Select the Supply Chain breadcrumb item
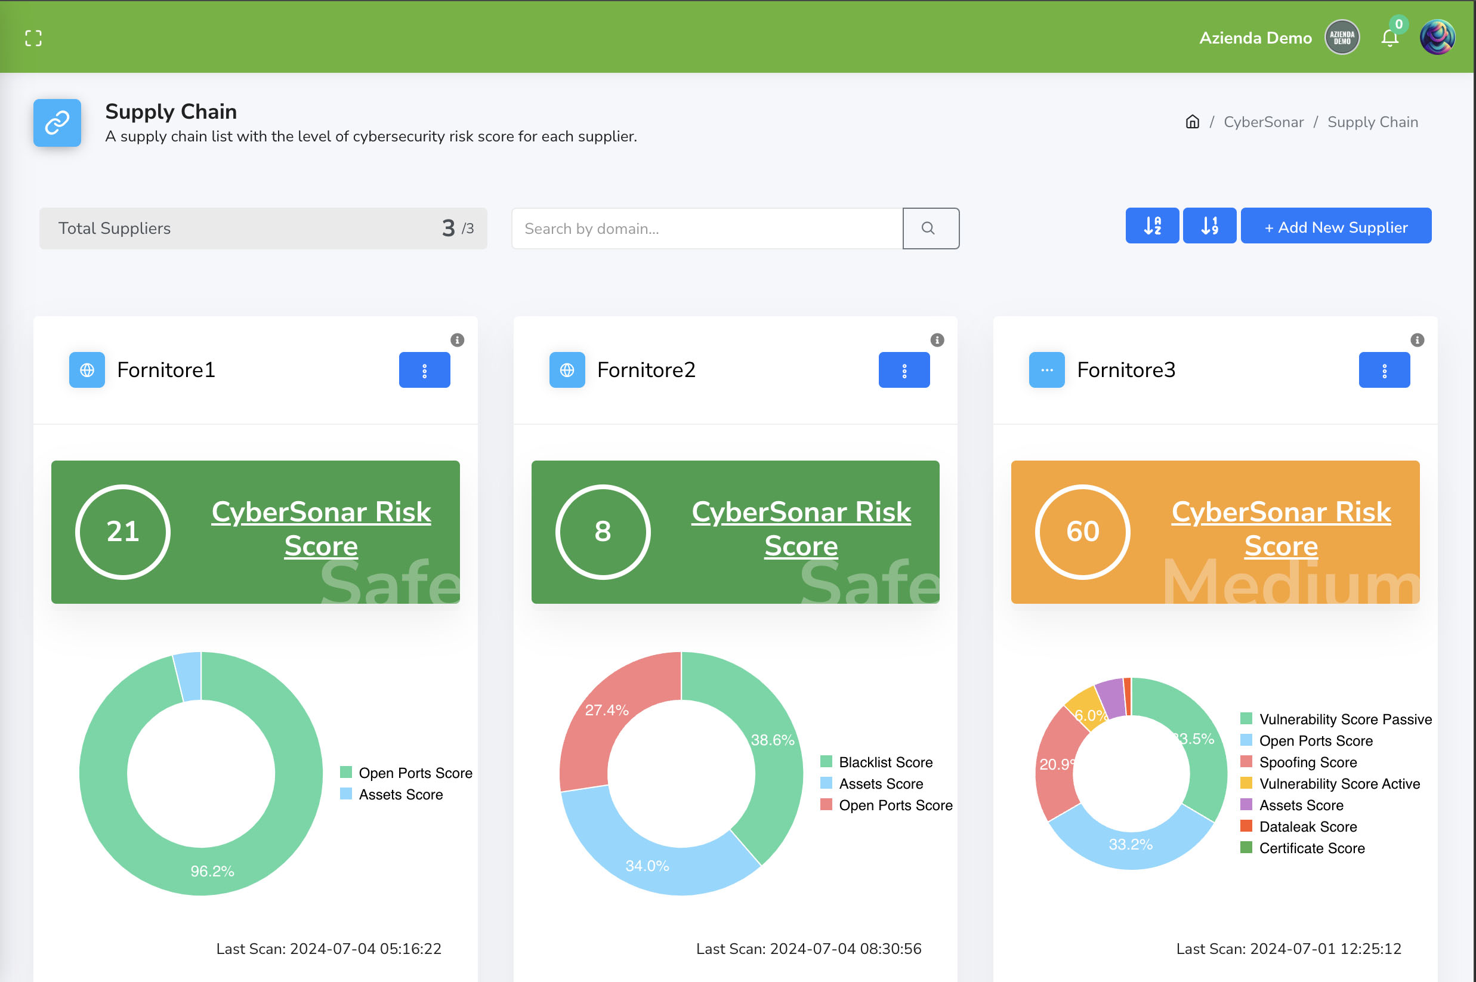 (1374, 122)
